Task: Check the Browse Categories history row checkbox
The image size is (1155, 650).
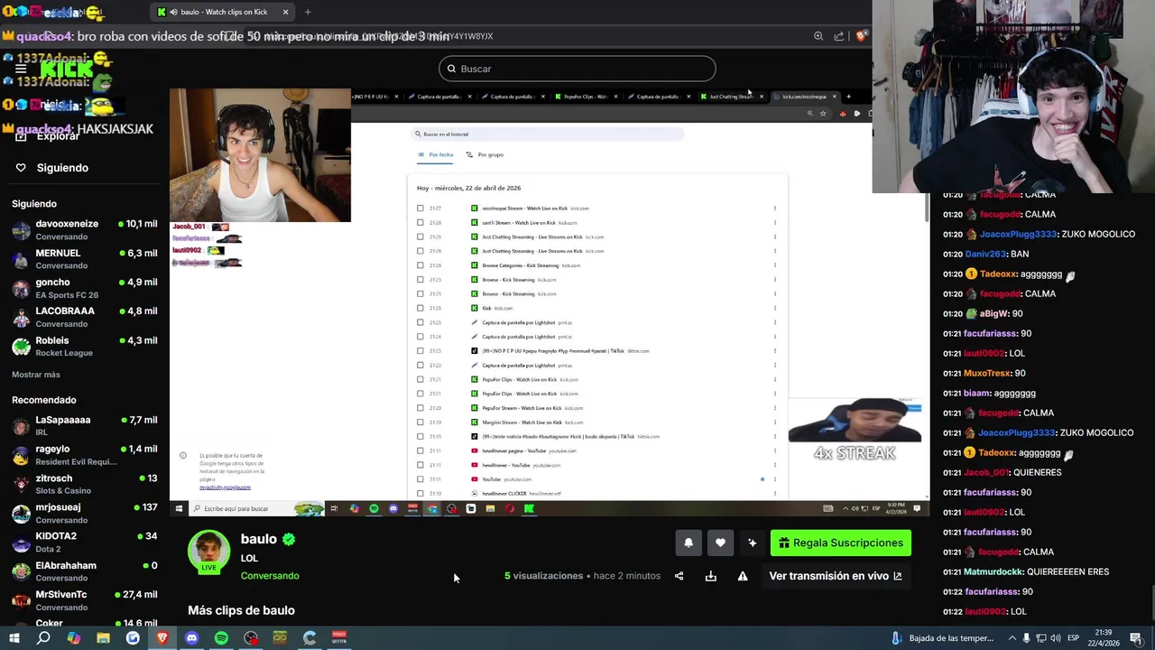Action: (420, 265)
